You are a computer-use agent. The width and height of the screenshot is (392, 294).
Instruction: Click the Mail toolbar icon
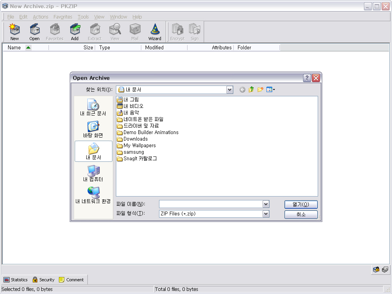[x=135, y=32]
